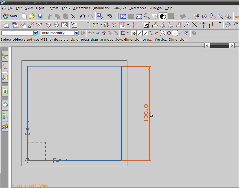Image resolution: width=239 pixels, height=188 pixels.
Task: Click the Fit view icon
Action: 123,16
